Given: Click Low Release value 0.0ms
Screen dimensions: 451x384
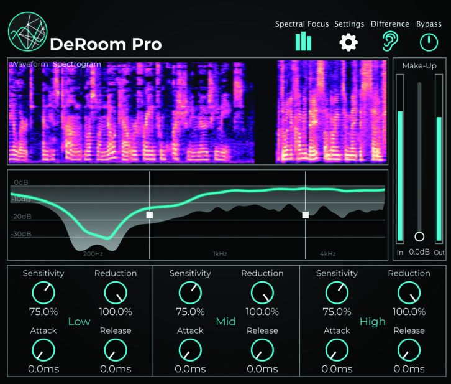Looking at the screenshot, I should pos(116,369).
